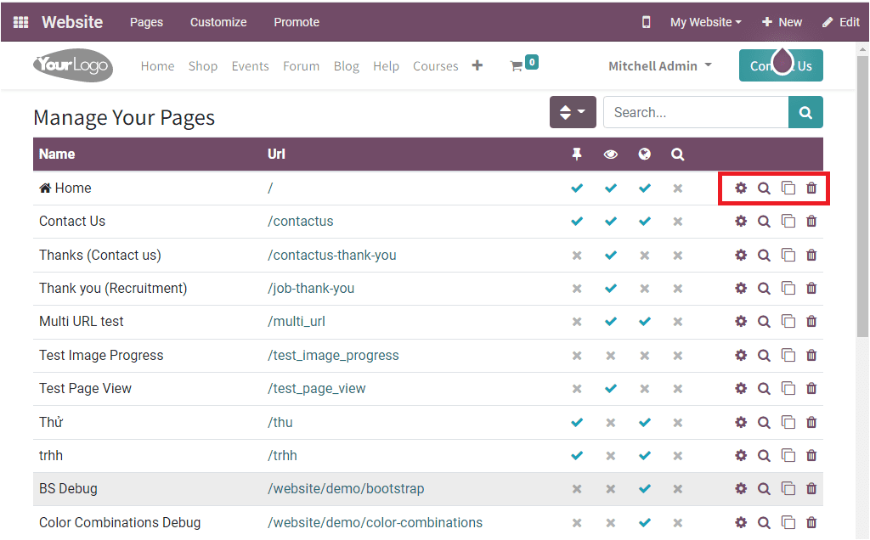The width and height of the screenshot is (870, 540).
Task: Toggle the pinned checkmark on the Thử row
Action: pos(577,422)
